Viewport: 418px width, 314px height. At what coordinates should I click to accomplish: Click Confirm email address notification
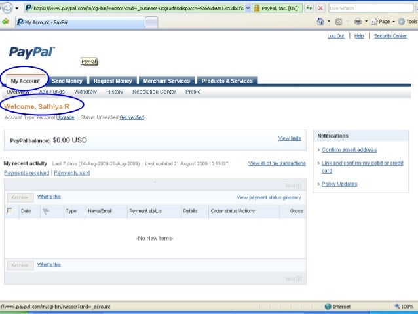(349, 150)
